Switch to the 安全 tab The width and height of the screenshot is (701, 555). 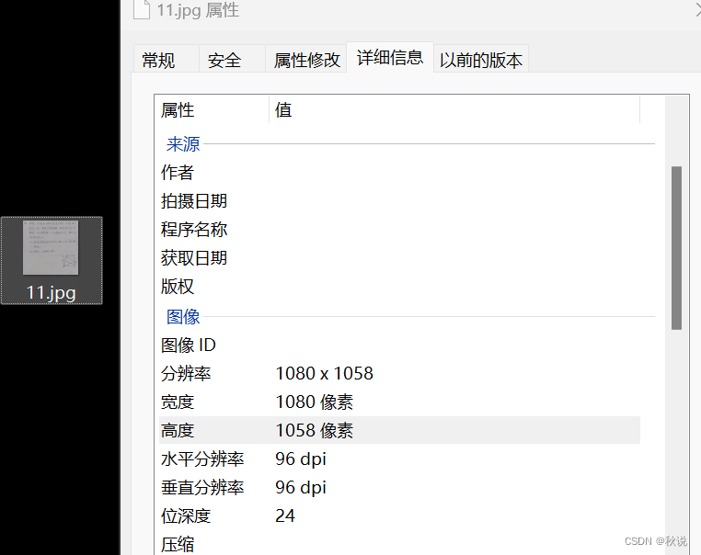(x=232, y=60)
